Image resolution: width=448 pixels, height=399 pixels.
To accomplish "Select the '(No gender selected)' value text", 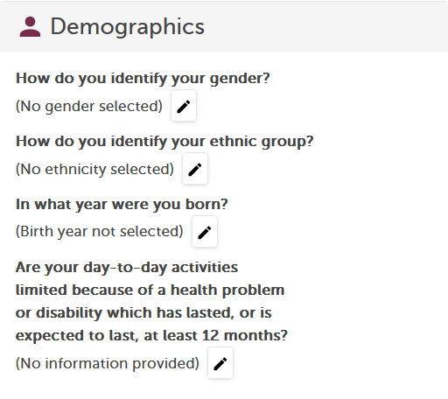I will coord(89,106).
